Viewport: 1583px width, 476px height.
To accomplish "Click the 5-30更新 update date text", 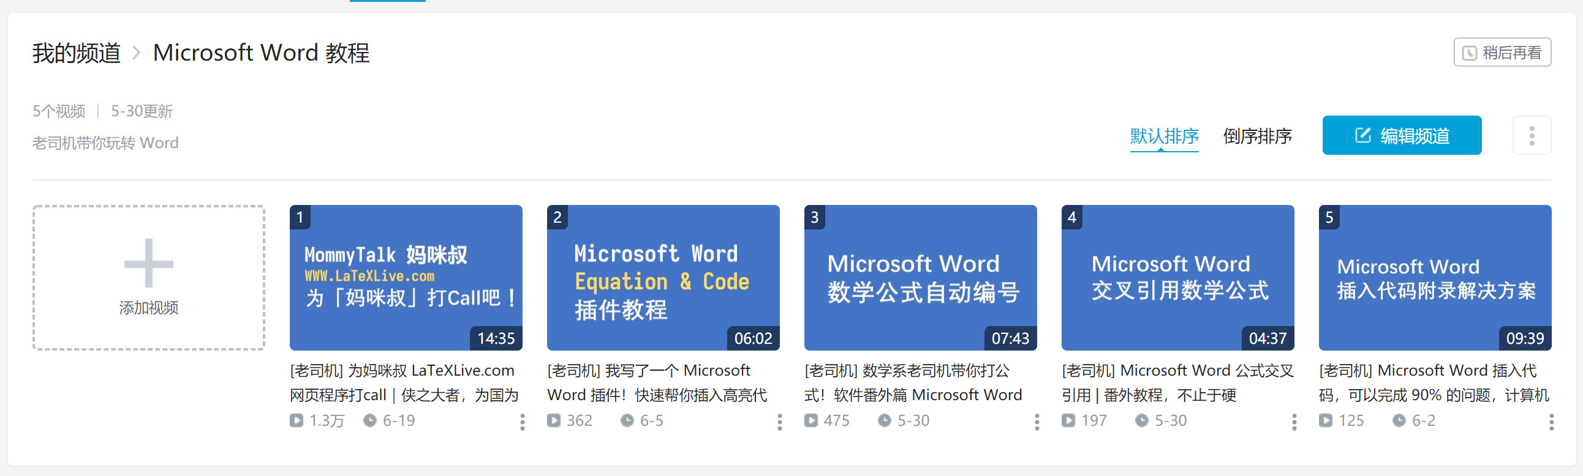I will [142, 111].
